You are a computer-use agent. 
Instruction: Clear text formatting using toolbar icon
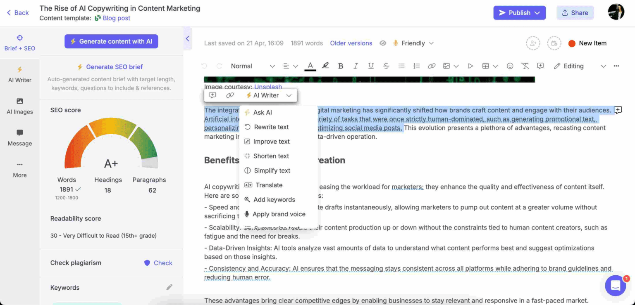coord(525,66)
